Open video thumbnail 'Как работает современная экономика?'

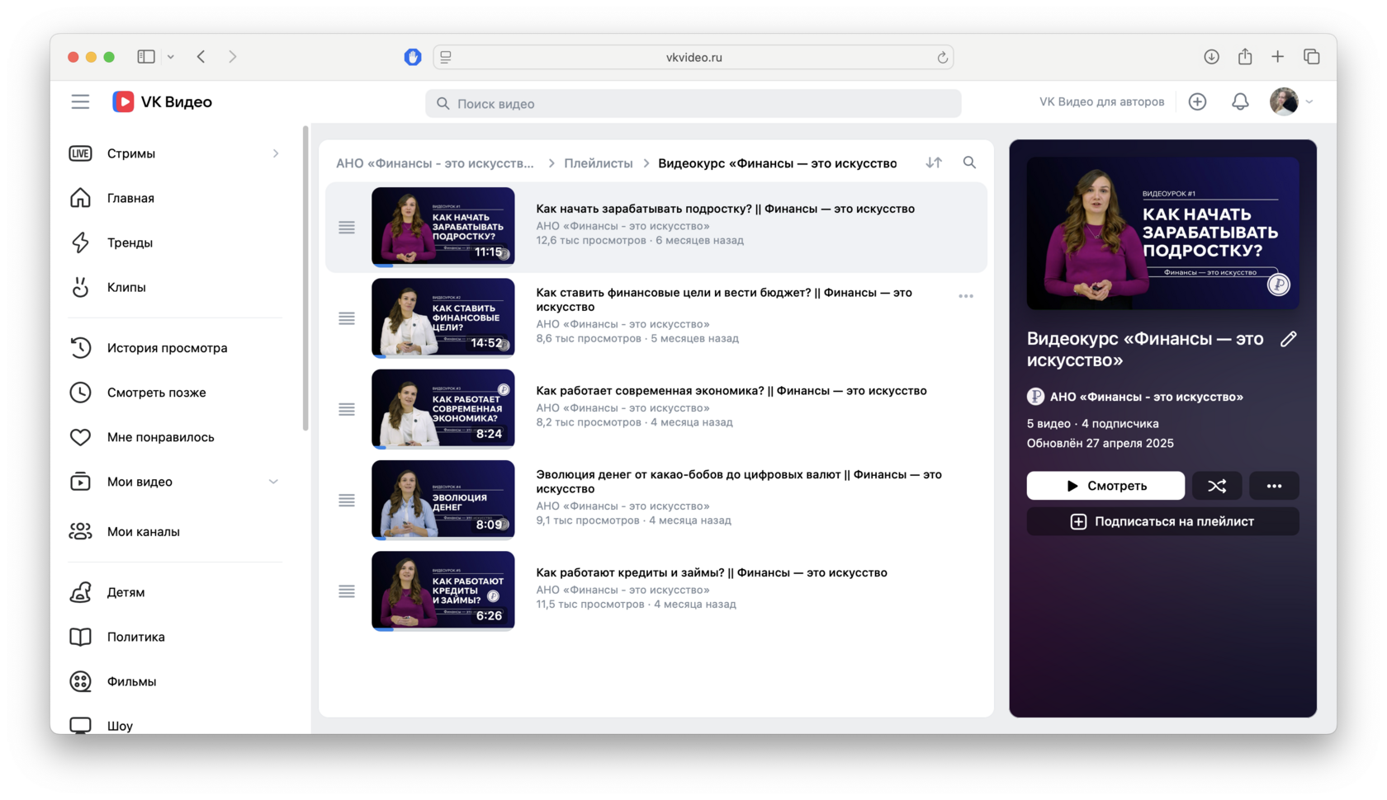click(443, 409)
